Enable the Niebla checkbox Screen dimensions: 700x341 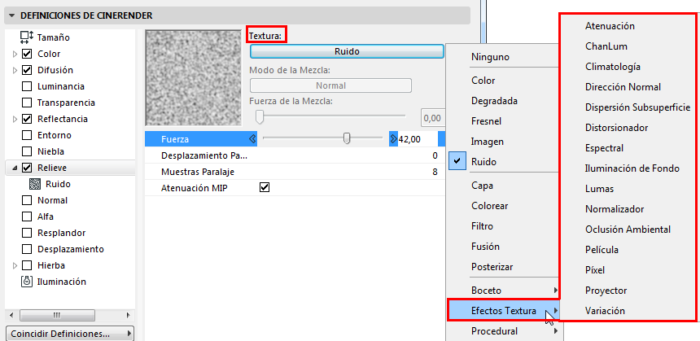(27, 151)
